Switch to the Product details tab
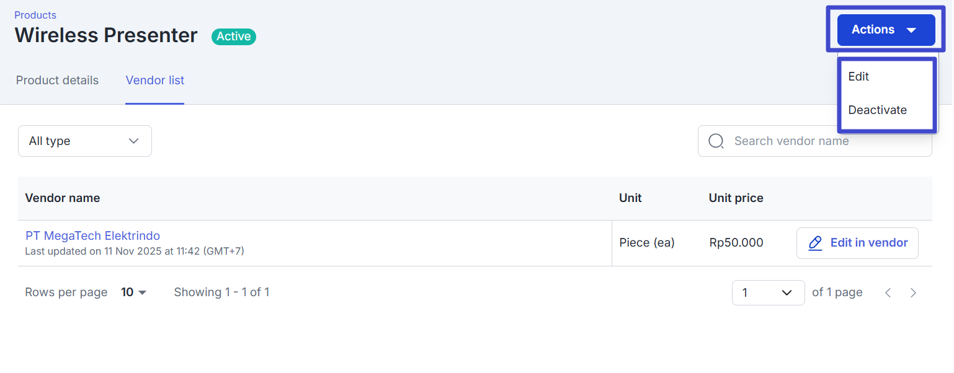 click(x=57, y=81)
